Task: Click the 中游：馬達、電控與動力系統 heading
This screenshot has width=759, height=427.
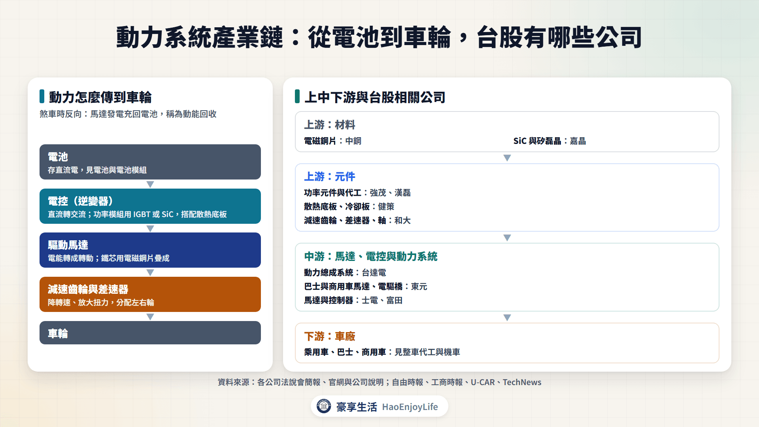Action: (x=371, y=257)
